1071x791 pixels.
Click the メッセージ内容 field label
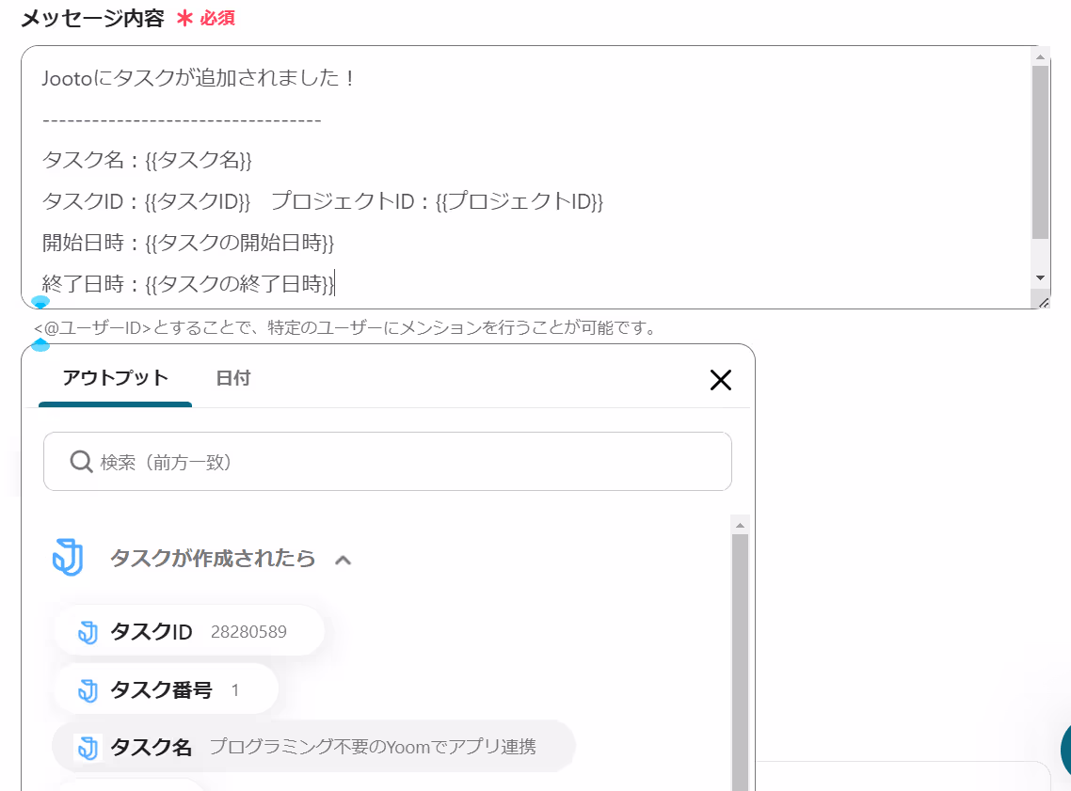[x=92, y=18]
